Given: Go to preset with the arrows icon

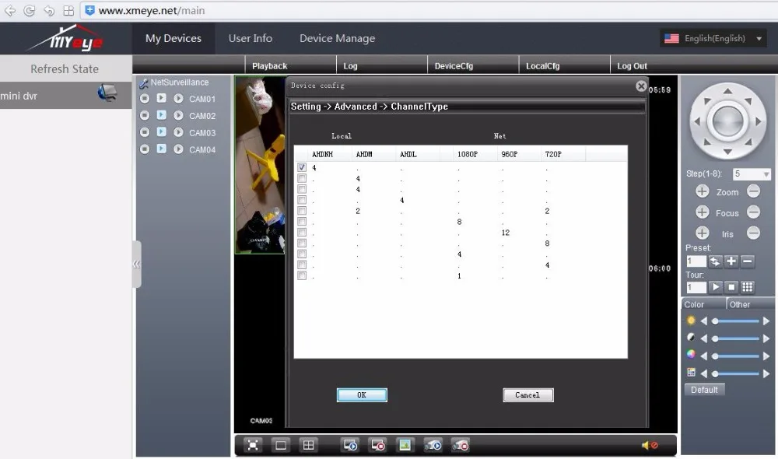Looking at the screenshot, I should 714,261.
